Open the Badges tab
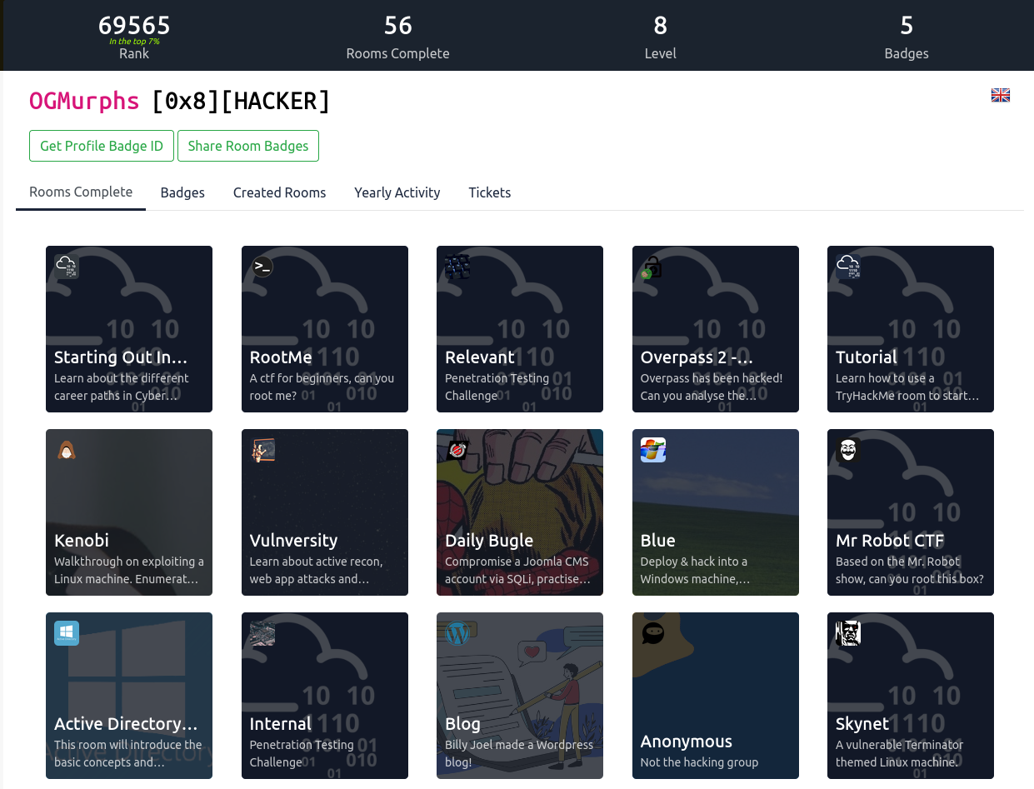1034x789 pixels. pyautogui.click(x=182, y=192)
